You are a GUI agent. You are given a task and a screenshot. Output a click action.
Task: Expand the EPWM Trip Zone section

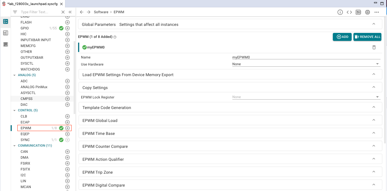[x=230, y=172]
